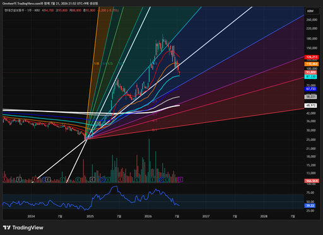Click the 180,000 price axis label
Screen dimensions: 323x235
click(312, 38)
